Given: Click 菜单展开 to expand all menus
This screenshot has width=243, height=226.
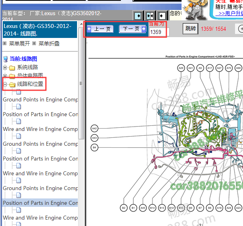Looking at the screenshot, I should click(20, 44).
